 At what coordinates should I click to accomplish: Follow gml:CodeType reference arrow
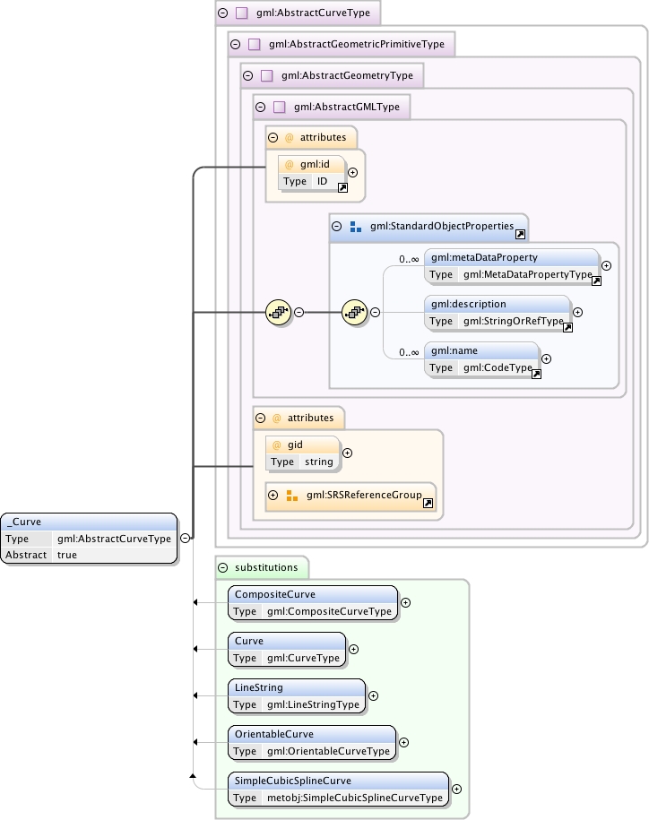click(536, 374)
